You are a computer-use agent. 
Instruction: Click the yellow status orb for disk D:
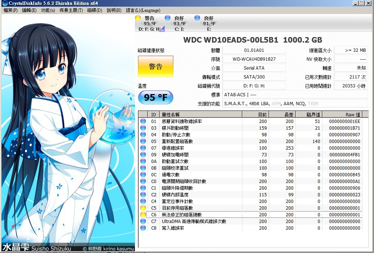138,18
